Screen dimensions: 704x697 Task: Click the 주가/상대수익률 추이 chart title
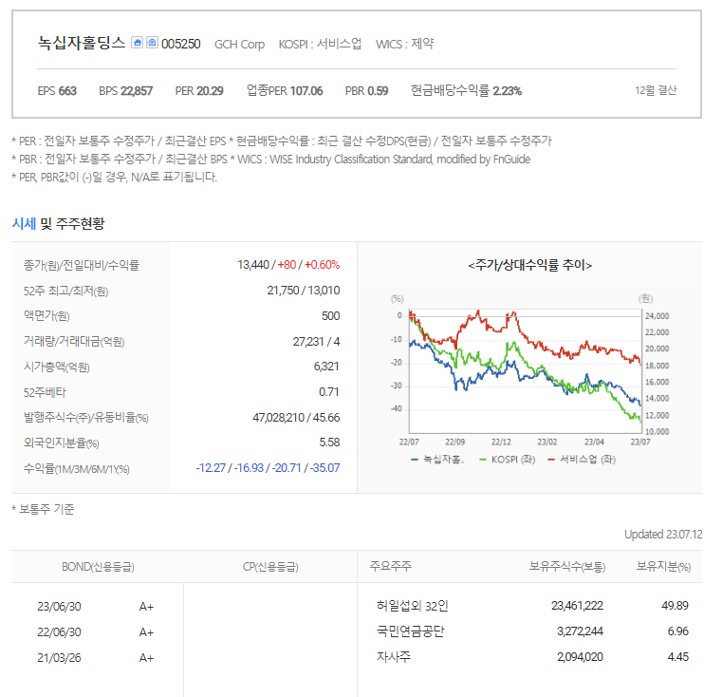point(529,265)
